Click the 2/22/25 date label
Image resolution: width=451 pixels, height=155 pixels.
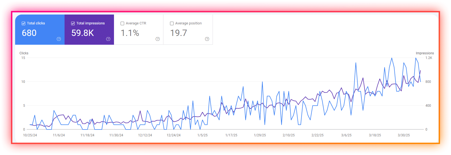click(x=318, y=135)
